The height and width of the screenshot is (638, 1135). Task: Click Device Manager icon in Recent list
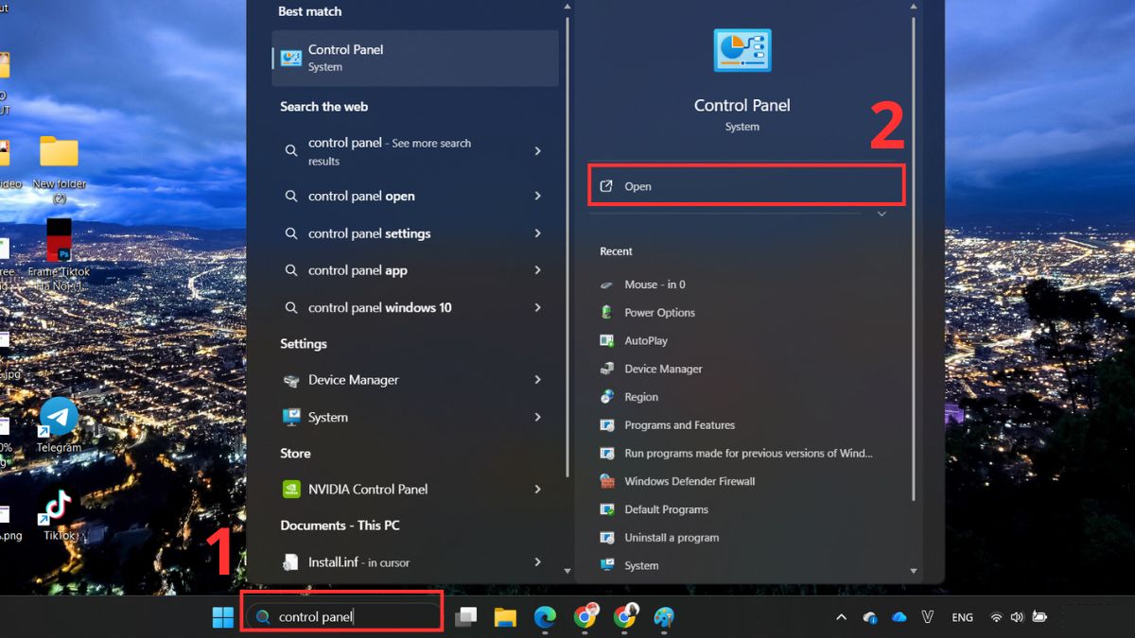pyautogui.click(x=607, y=369)
